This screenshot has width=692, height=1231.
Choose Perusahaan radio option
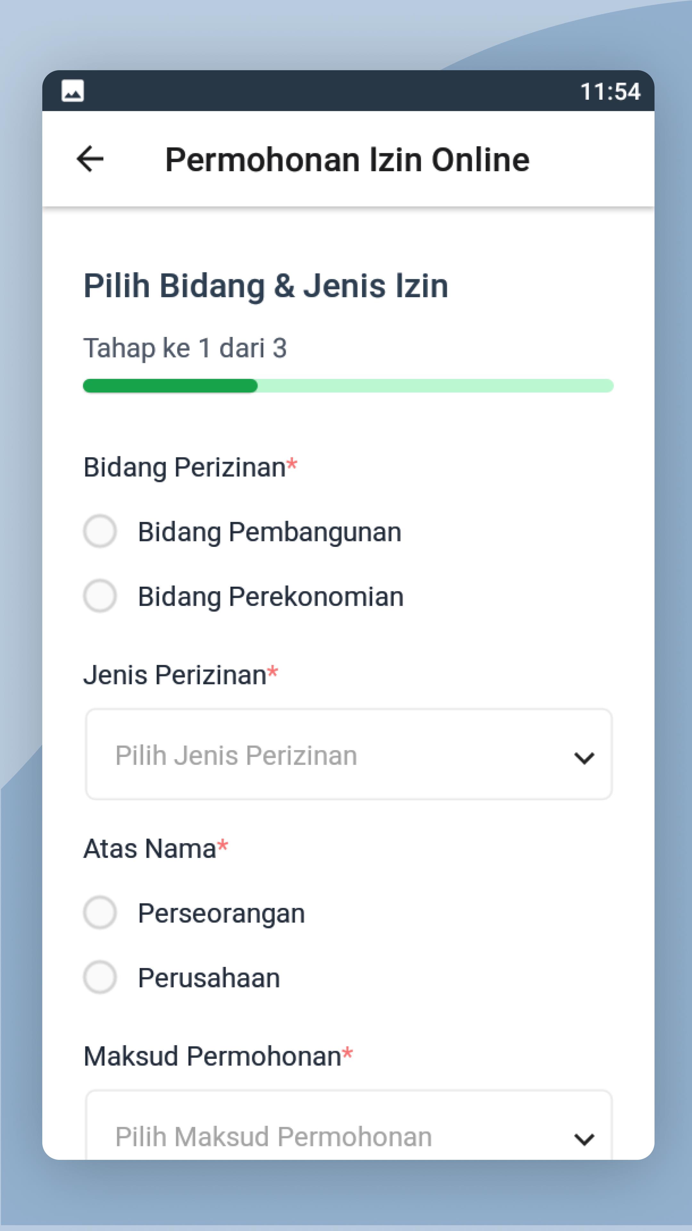(x=100, y=977)
